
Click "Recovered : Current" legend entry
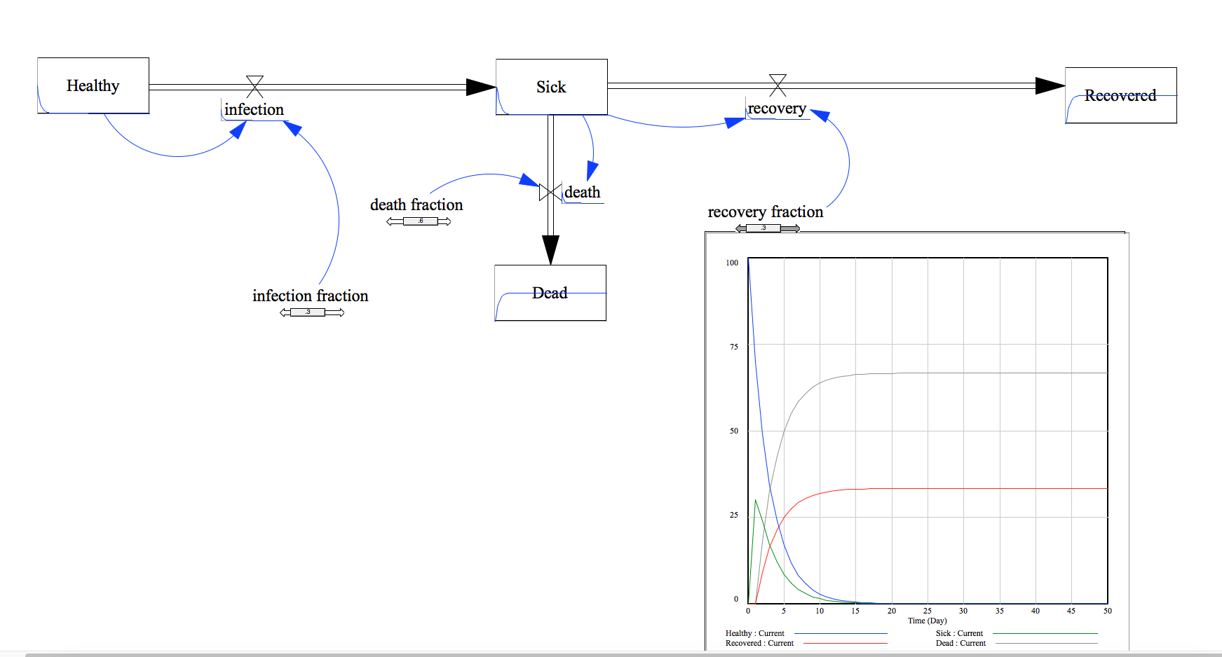tap(760, 643)
